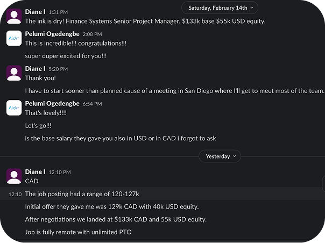Open Diane I's profile name at 1:31 PM
This screenshot has width=325, height=243.
(35, 12)
